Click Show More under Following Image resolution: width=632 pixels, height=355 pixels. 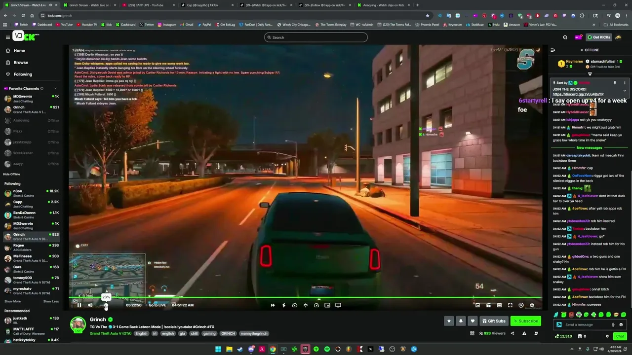tap(12, 301)
